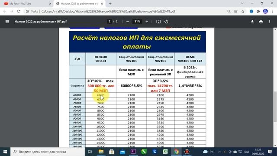Click the PDF vertical scrollbar thumb
277x156 pixels.
275,107
